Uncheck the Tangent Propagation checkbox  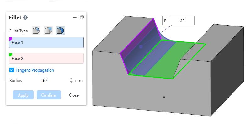pos(12,70)
